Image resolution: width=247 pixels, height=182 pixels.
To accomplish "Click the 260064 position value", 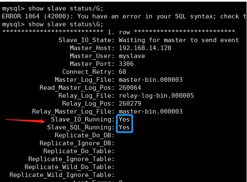I will tap(130, 88).
